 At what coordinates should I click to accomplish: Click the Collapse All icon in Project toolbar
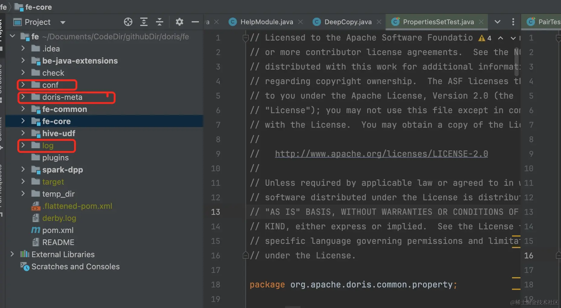coord(160,22)
